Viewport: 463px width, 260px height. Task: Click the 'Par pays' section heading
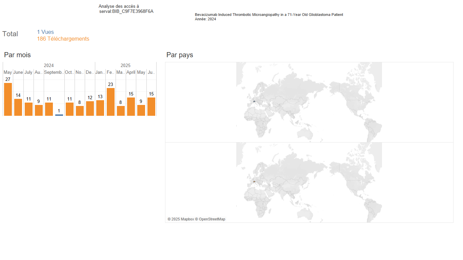pos(180,55)
